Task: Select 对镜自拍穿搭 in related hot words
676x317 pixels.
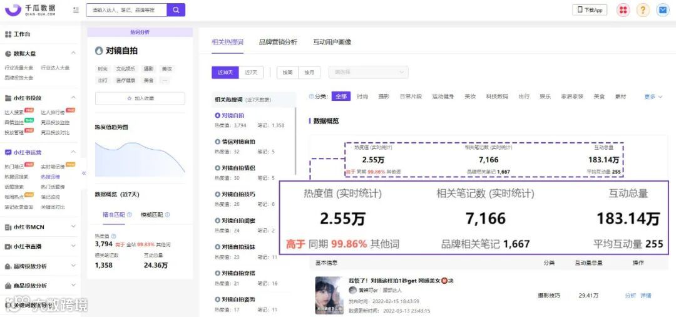Action: 238,273
